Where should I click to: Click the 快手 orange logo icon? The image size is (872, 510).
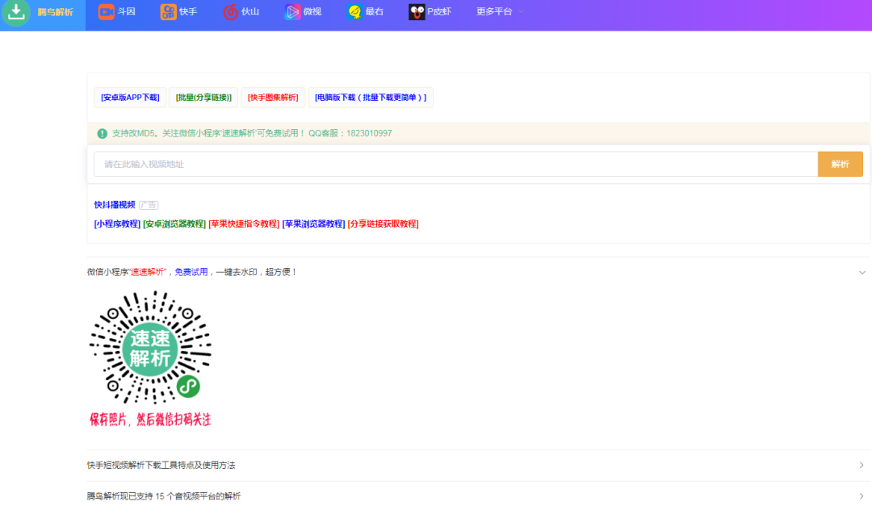coord(169,11)
